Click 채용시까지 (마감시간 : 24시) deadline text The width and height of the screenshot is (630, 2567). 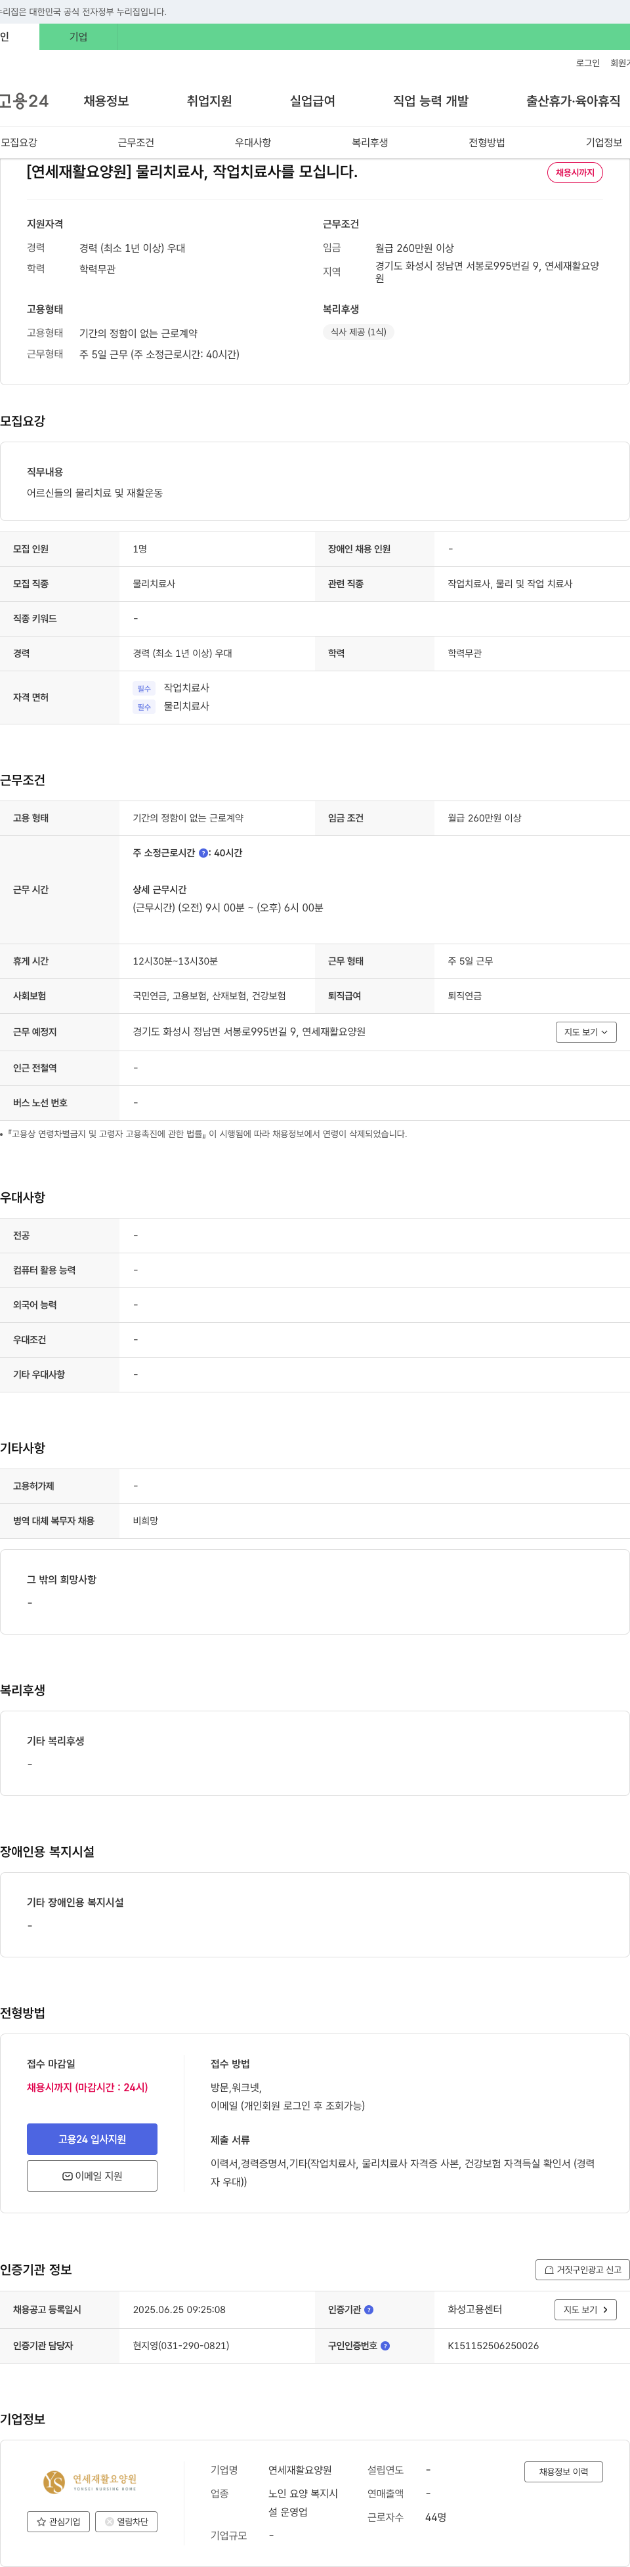[87, 2087]
